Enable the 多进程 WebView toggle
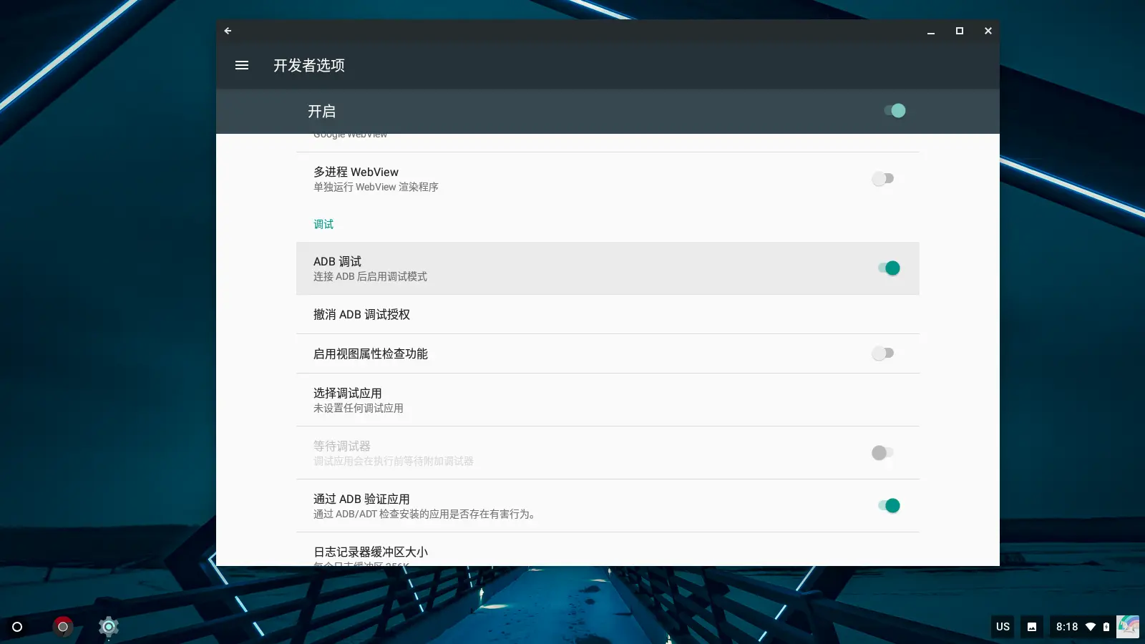Screen dimensions: 1145x644 [x=883, y=178]
